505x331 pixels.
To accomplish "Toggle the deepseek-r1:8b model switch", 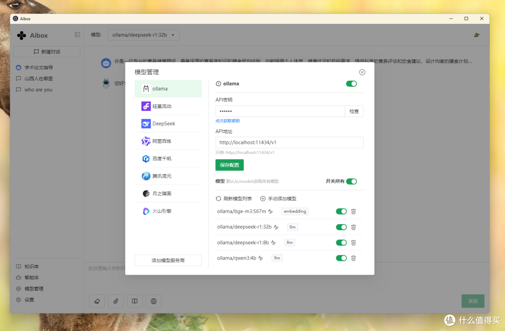I will (341, 243).
